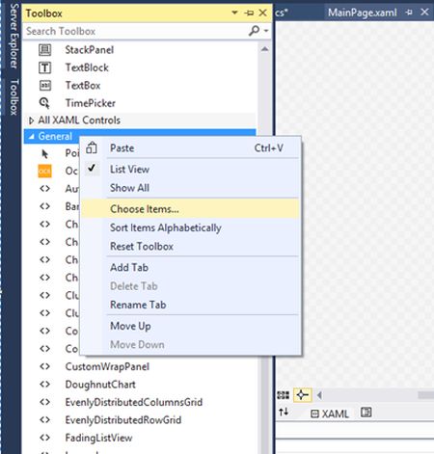
Task: Click into the Search Toolbox field
Action: coord(135,31)
